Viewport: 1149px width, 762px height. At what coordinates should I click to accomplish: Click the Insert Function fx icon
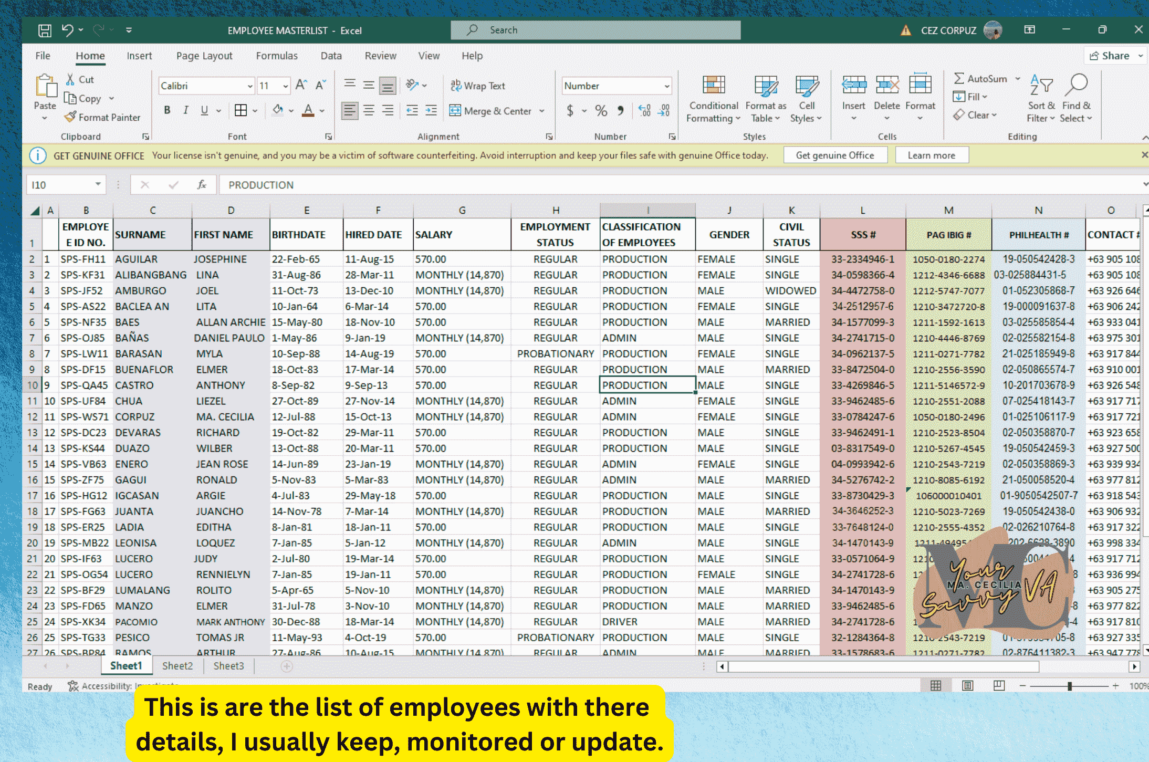tap(202, 185)
